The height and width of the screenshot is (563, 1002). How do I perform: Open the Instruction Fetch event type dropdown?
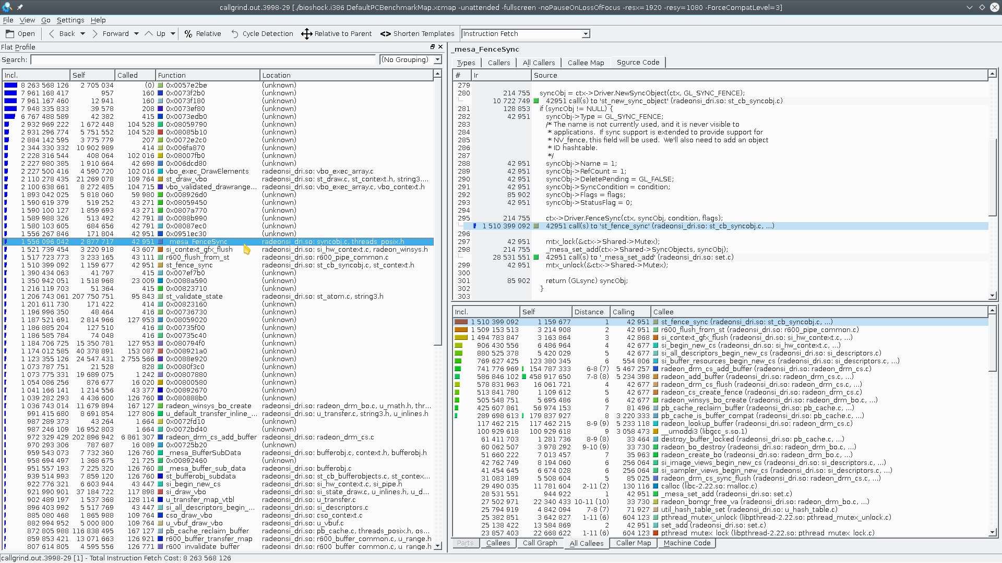(x=586, y=34)
